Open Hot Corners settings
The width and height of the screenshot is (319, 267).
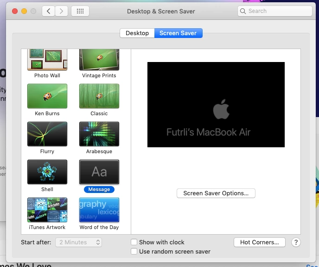pyautogui.click(x=259, y=242)
